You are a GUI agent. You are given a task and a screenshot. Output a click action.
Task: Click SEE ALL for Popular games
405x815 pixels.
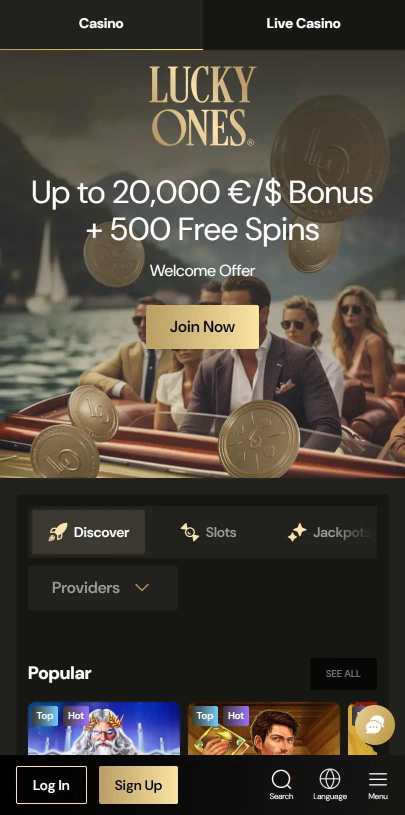click(x=343, y=673)
